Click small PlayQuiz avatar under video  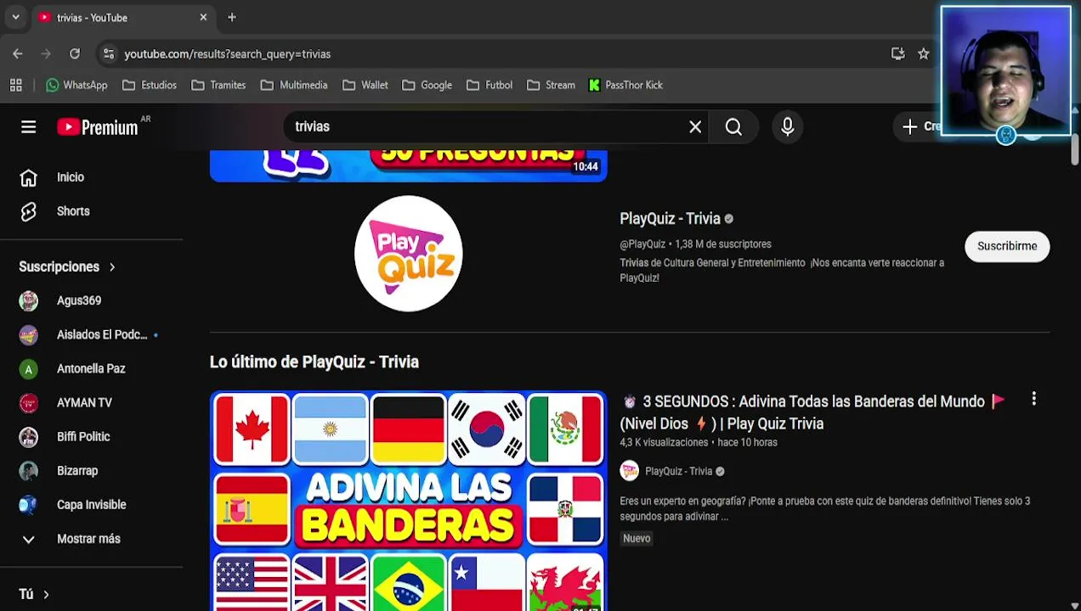[629, 471]
